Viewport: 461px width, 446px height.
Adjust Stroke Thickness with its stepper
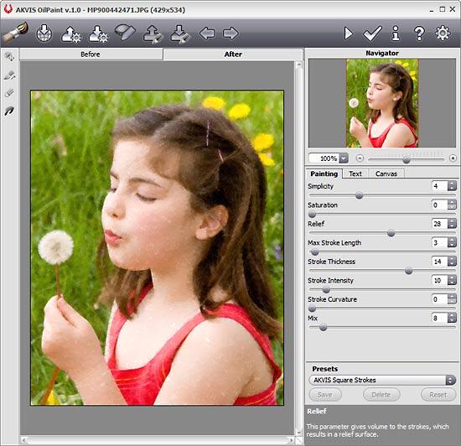452,262
